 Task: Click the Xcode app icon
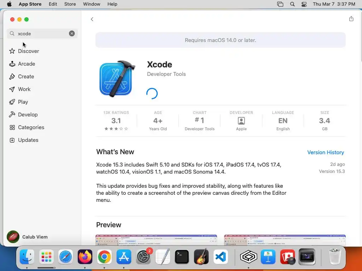(x=117, y=79)
